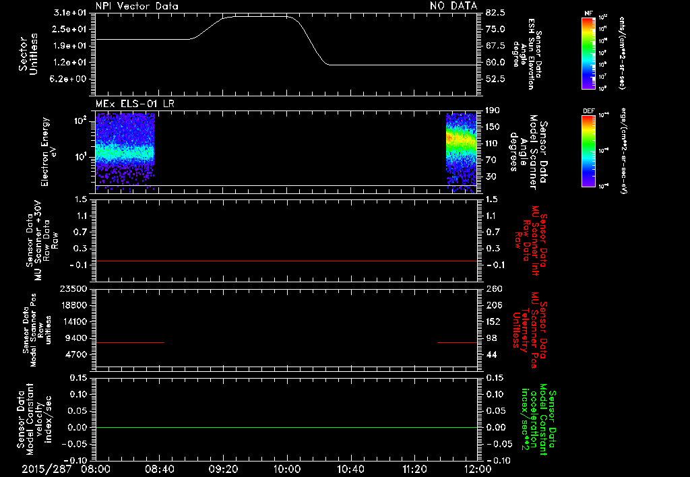The width and height of the screenshot is (690, 477).
Task: Select the 'MEx ELS-01 LR' panel title
Action: click(135, 104)
